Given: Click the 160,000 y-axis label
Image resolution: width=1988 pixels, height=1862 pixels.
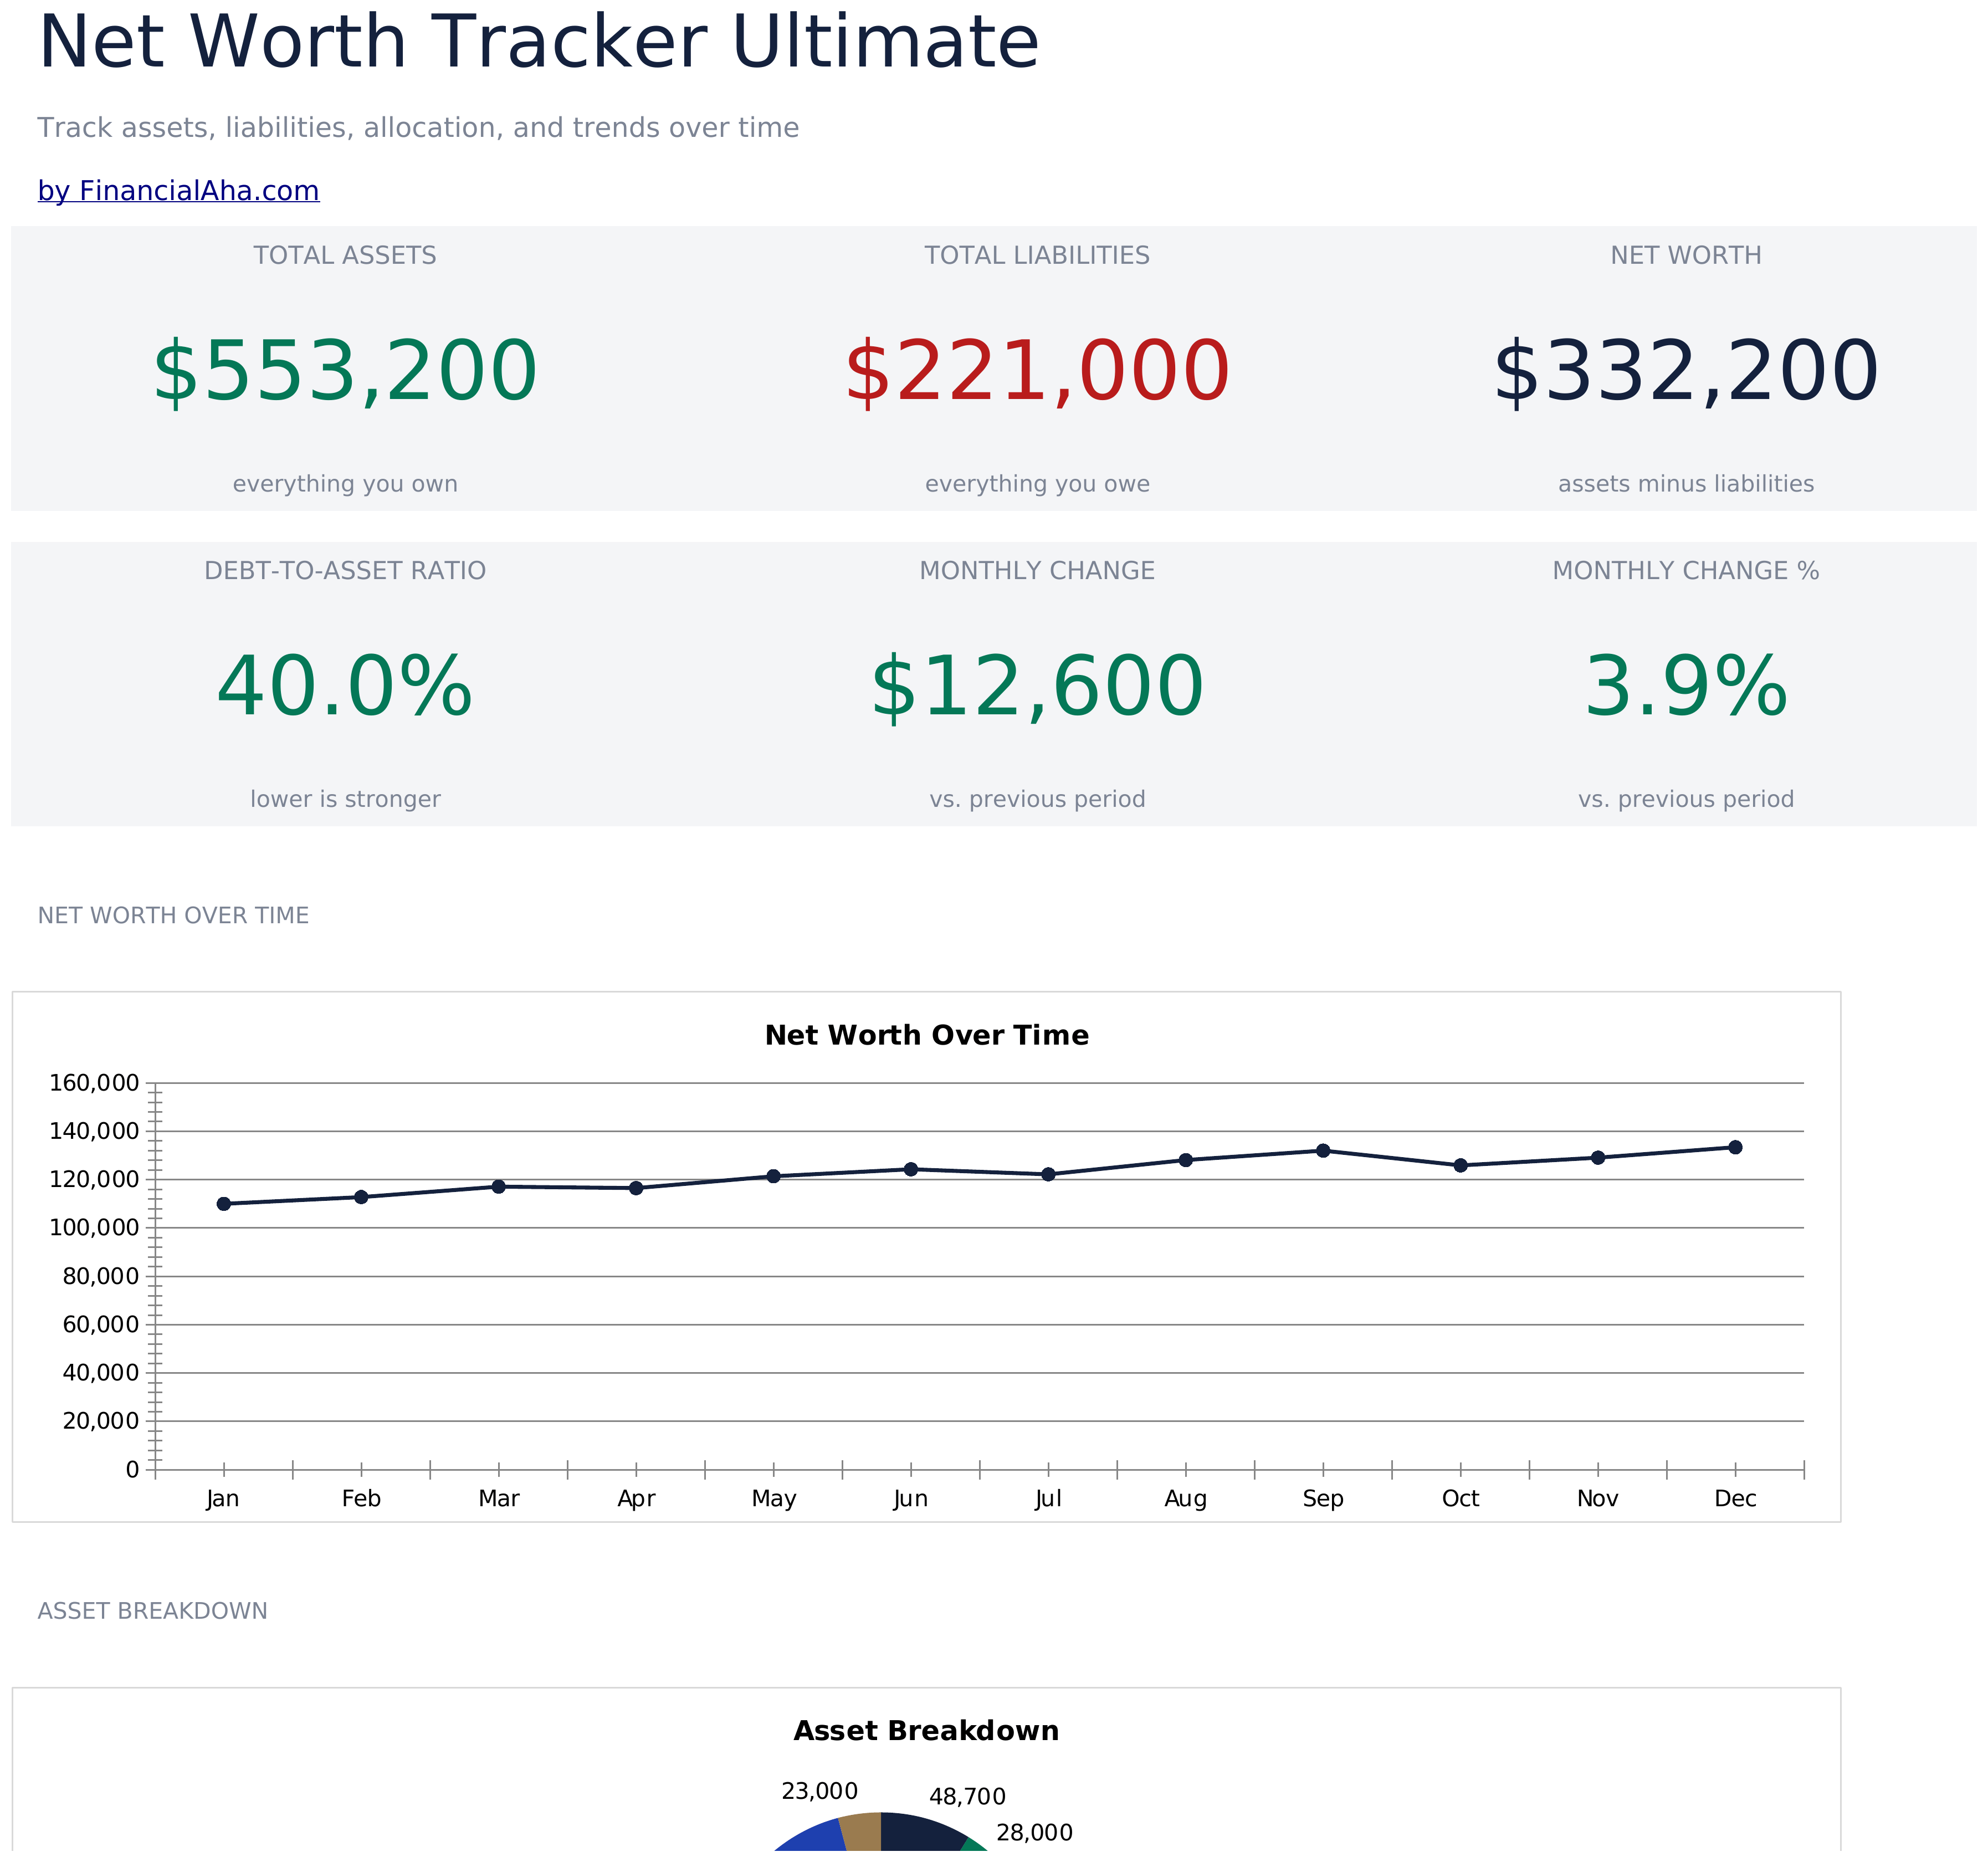Looking at the screenshot, I should coord(94,1084).
